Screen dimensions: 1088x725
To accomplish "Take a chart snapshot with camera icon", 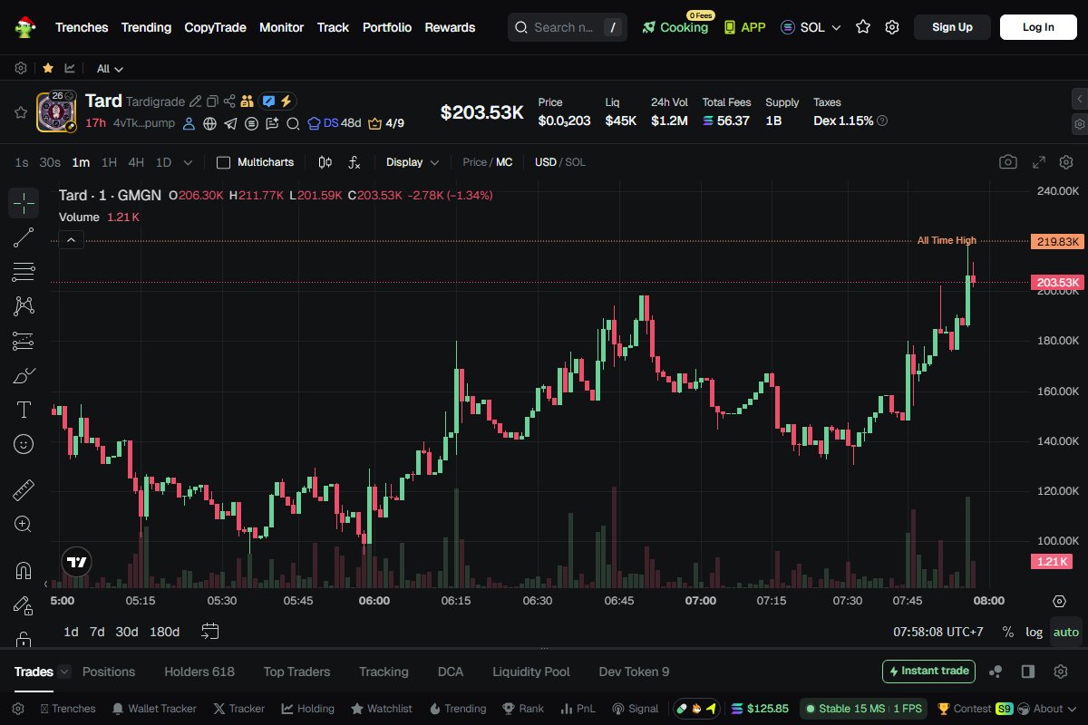I will pyautogui.click(x=1007, y=162).
